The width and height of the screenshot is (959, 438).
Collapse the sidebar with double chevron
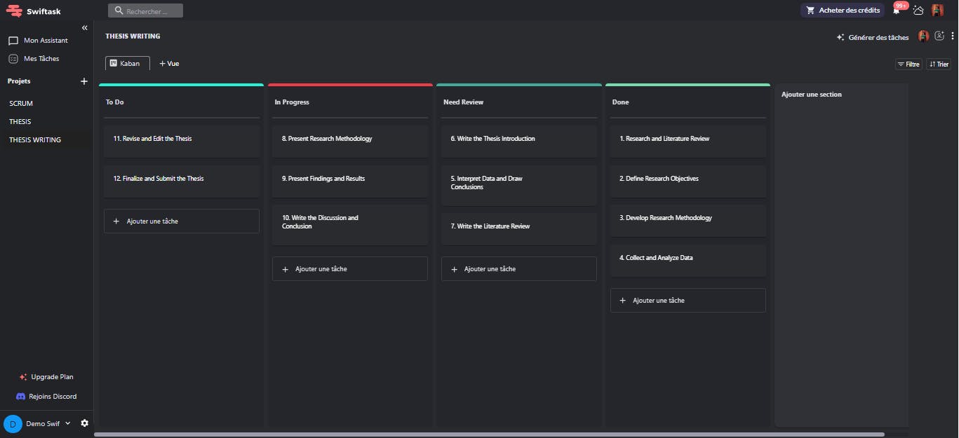tap(85, 28)
